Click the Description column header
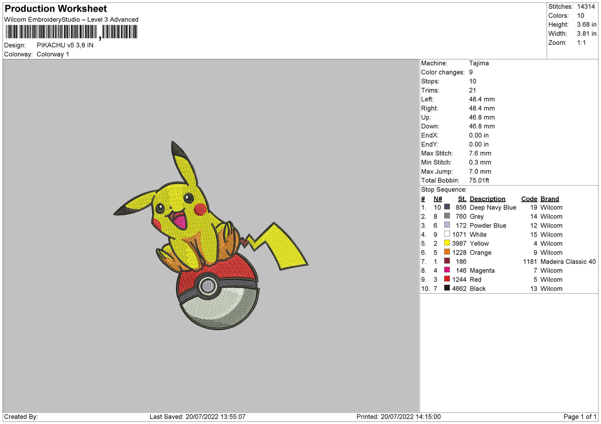 [487, 199]
